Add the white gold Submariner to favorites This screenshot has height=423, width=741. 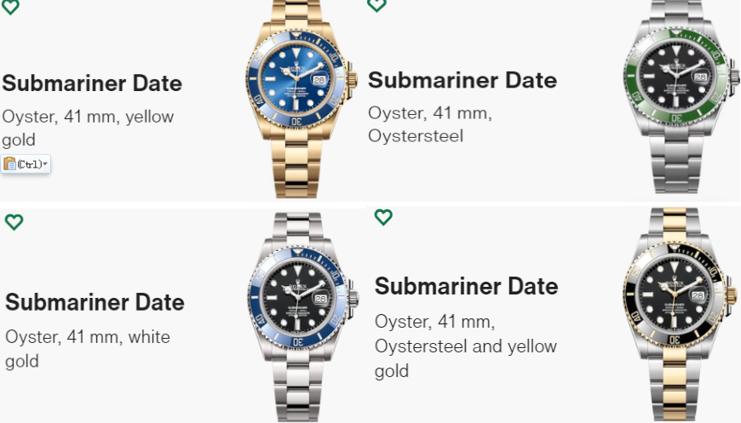(x=14, y=222)
